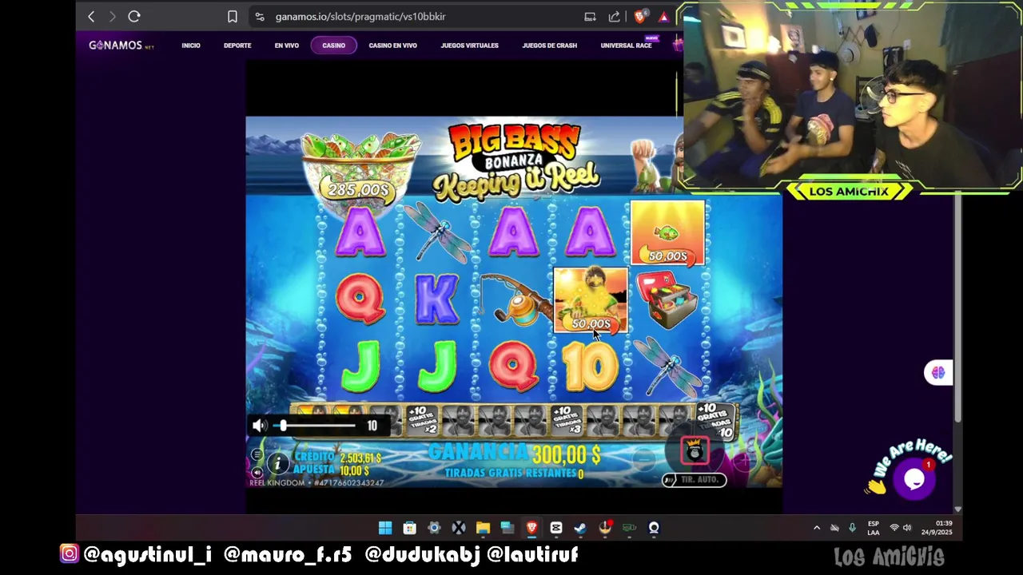Spin using the crowned gorilla button
The image size is (1023, 575).
[x=695, y=450]
